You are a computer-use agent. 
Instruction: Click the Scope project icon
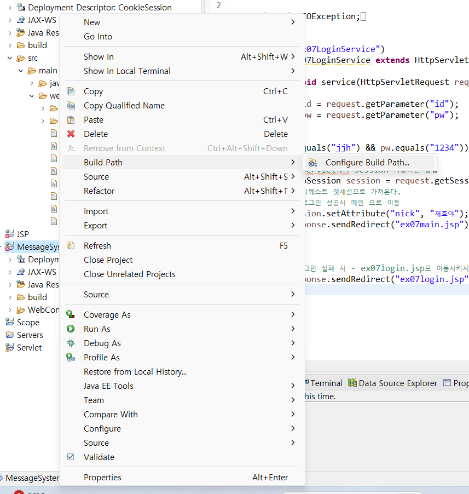(x=10, y=322)
